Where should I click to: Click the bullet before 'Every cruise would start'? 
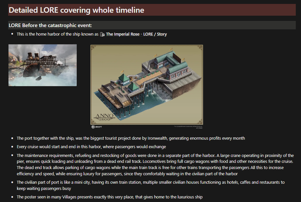[12, 147]
